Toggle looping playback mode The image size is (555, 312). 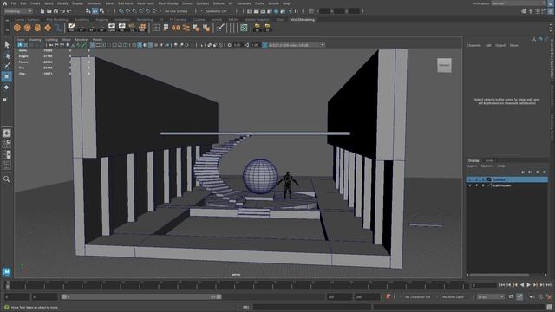(511, 296)
